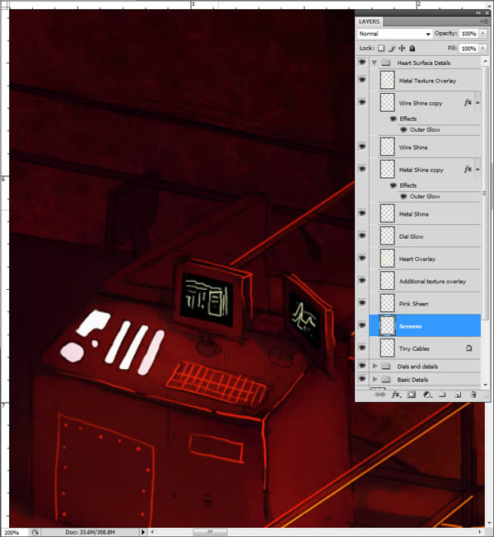Click the Dials and details folder icon
The height and width of the screenshot is (537, 494).
(x=386, y=367)
